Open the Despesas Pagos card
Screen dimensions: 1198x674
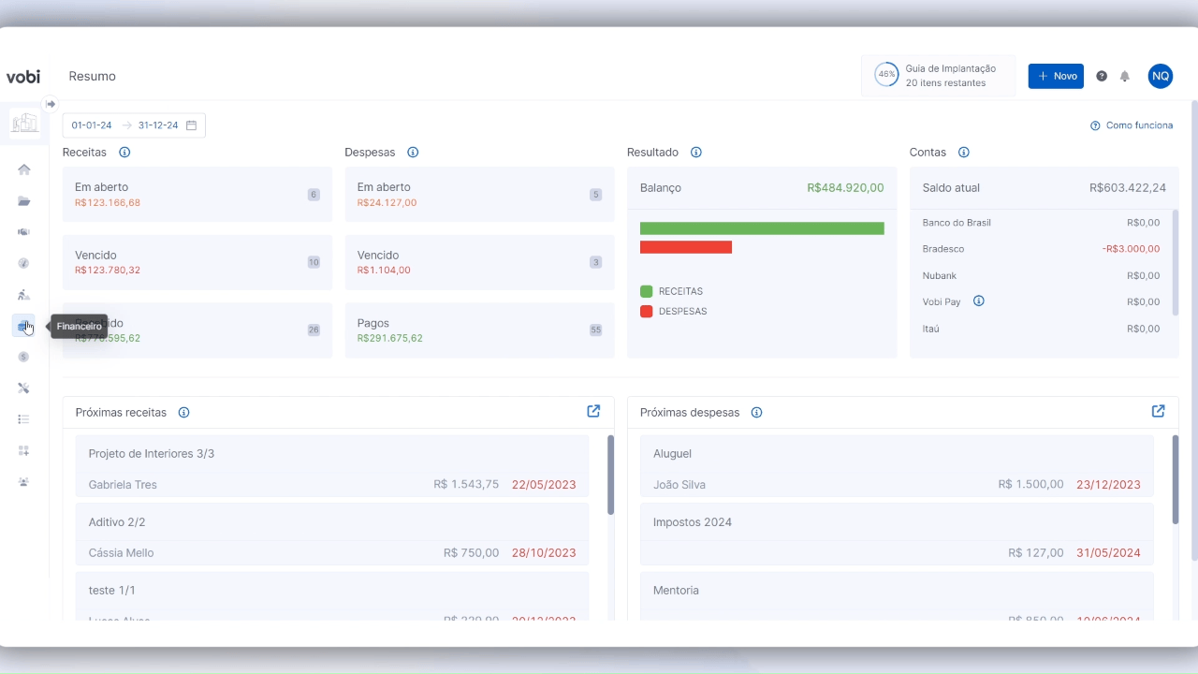480,330
